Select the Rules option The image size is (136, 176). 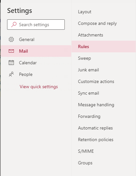(x=103, y=47)
